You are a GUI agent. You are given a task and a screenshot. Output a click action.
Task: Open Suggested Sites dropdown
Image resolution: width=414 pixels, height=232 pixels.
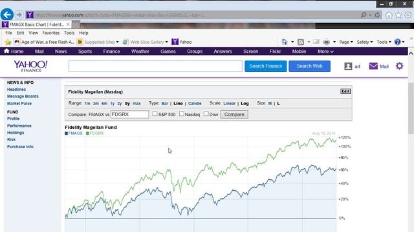98,42
